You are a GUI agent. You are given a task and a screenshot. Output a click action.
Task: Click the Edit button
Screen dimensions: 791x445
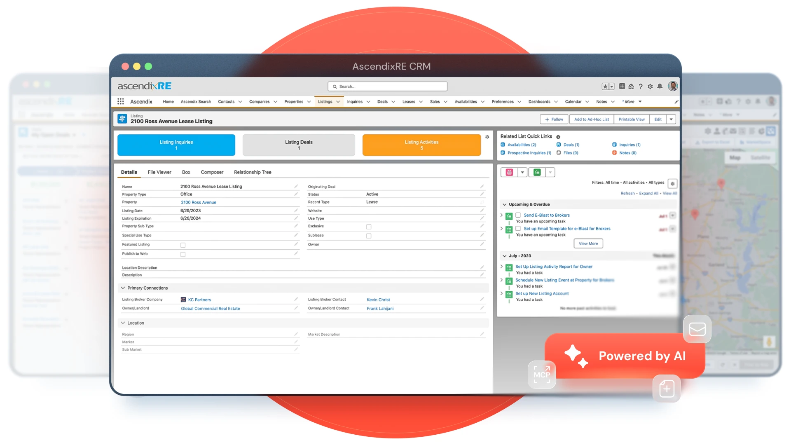tap(658, 119)
